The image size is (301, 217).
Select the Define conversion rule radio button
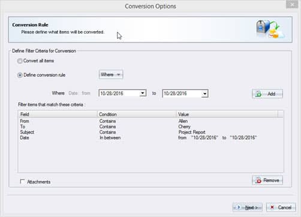20,75
